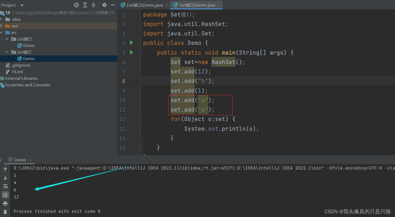Expand the .idea folder
The image size is (395, 217).
pos(1,19)
